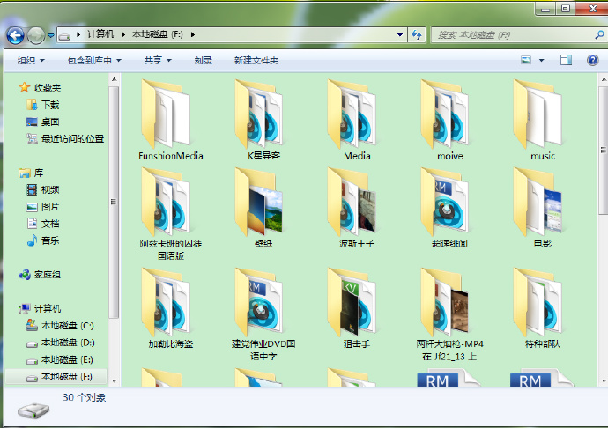Open the 组织 menu

tap(31, 61)
